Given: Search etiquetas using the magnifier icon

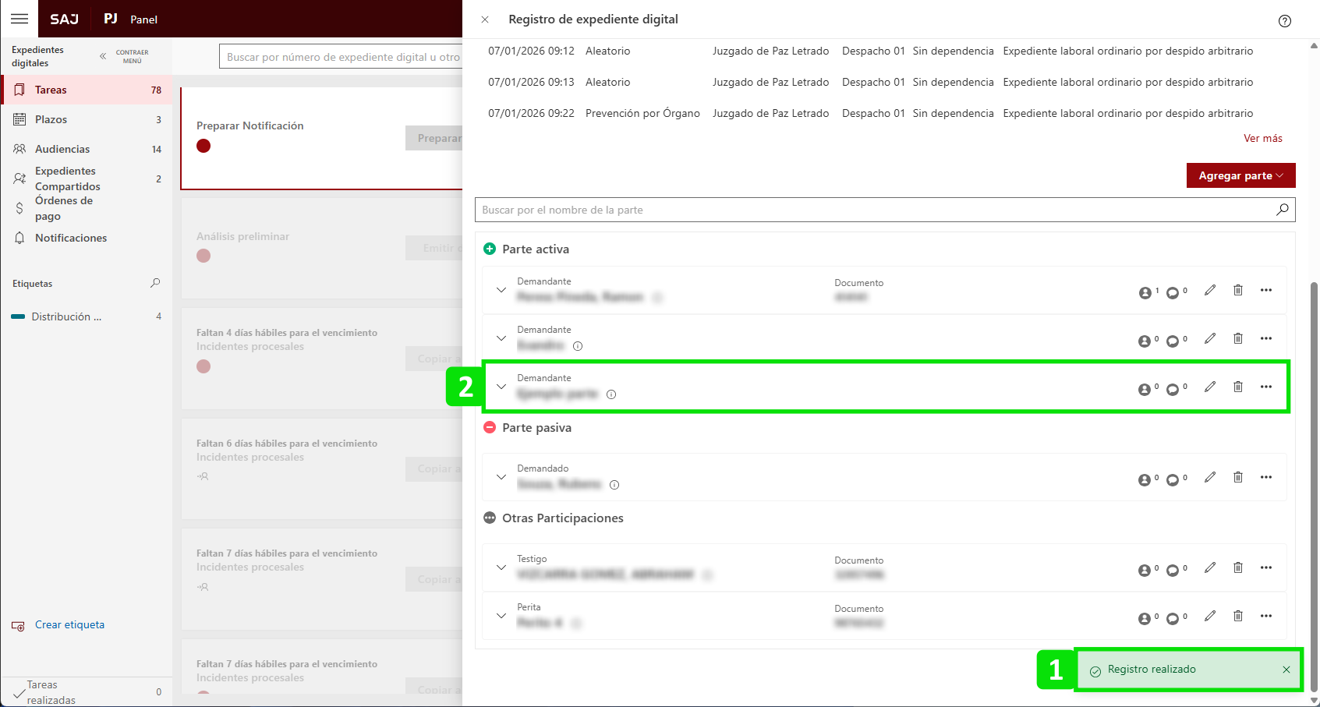Looking at the screenshot, I should (x=155, y=283).
